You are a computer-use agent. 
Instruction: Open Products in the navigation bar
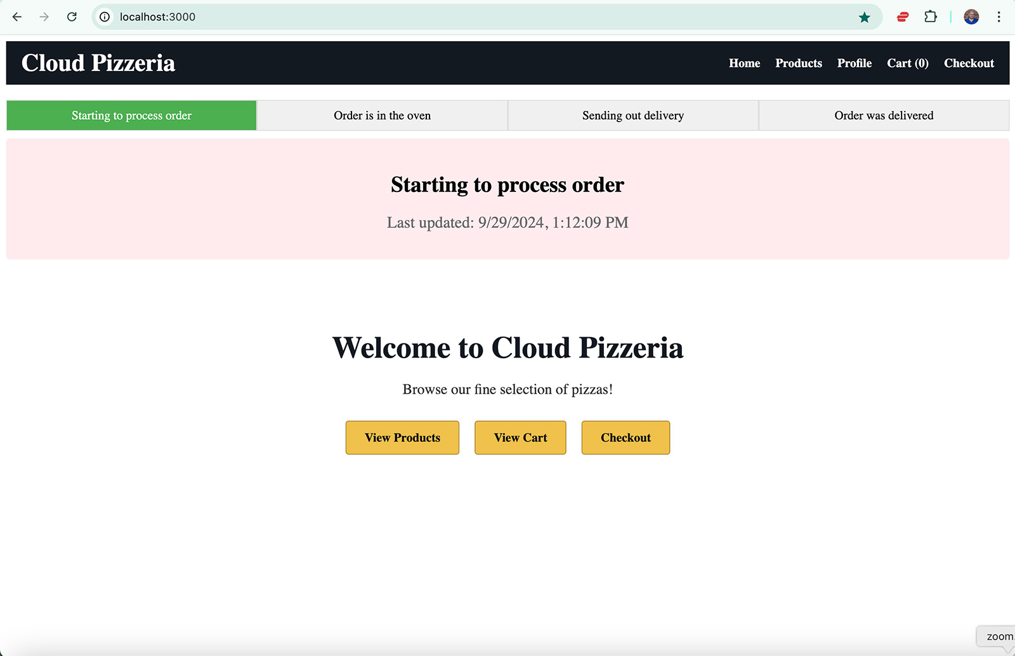pyautogui.click(x=798, y=63)
